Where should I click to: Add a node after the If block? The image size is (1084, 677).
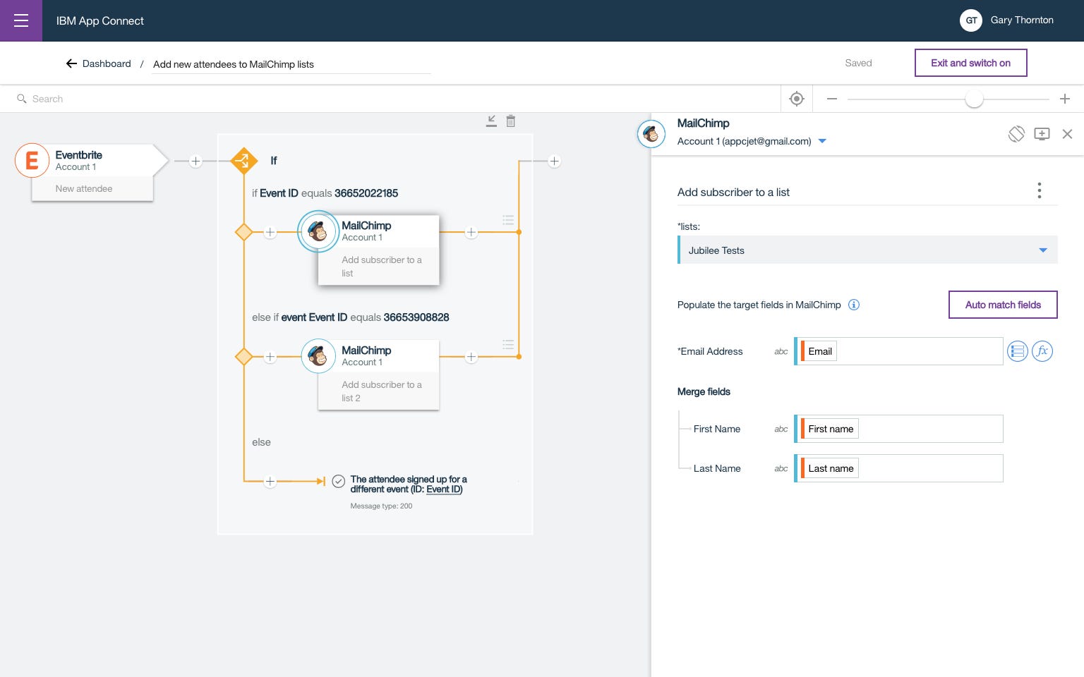pos(555,161)
